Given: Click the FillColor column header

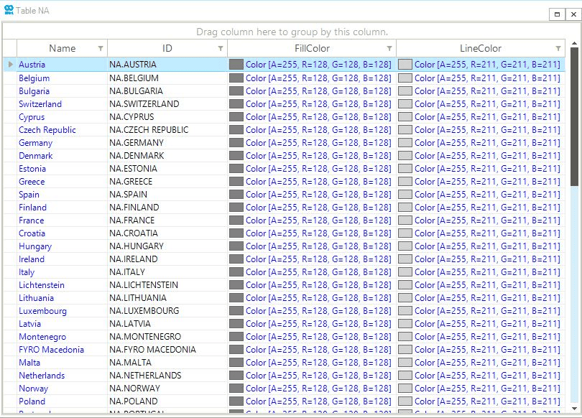Looking at the screenshot, I should pyautogui.click(x=312, y=49).
